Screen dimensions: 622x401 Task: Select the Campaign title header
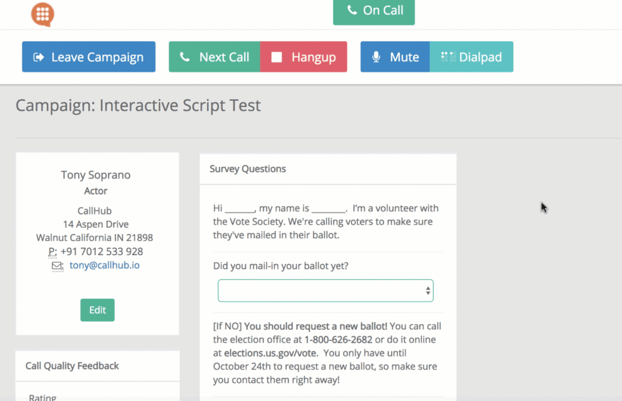137,105
